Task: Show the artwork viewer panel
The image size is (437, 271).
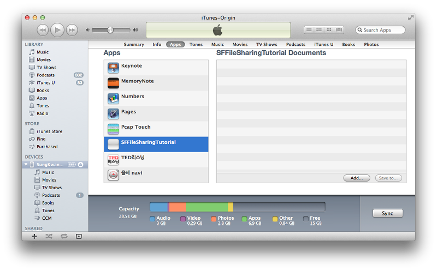Action: pos(79,236)
